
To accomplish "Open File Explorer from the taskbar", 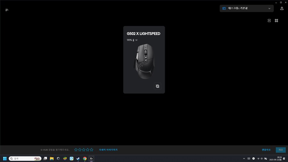I will click(x=52, y=158).
